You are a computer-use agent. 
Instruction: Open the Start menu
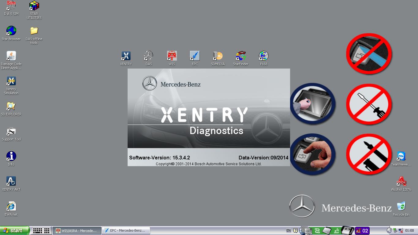point(14,230)
